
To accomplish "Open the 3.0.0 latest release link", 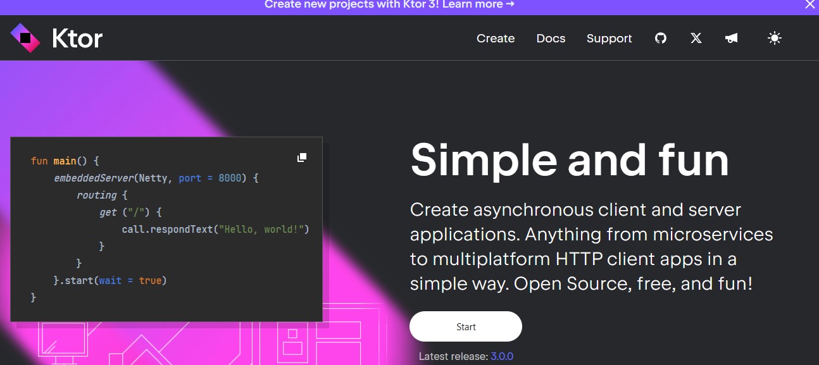I will [x=502, y=357].
